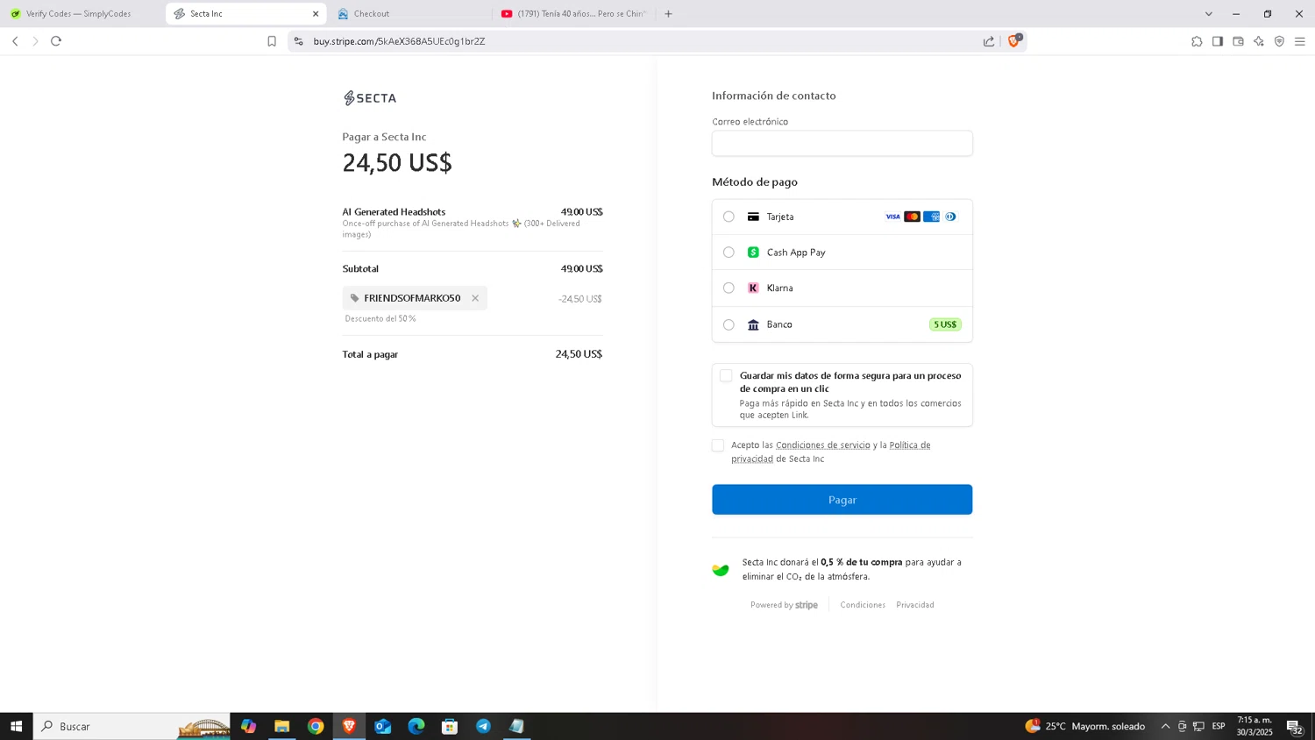Image resolution: width=1315 pixels, height=740 pixels.
Task: Open Brave VPN icon
Action: pos(1279,41)
